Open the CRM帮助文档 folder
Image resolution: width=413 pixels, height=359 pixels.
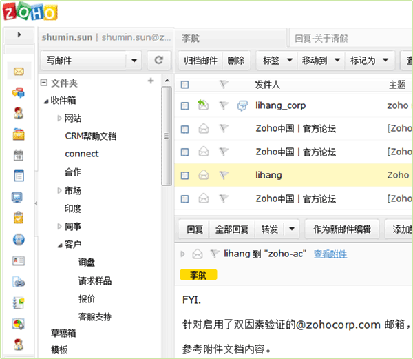point(91,136)
